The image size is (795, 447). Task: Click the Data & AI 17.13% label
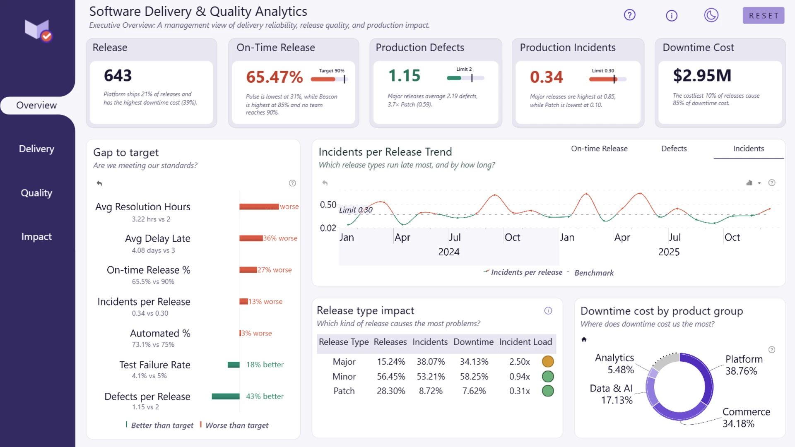click(x=611, y=394)
